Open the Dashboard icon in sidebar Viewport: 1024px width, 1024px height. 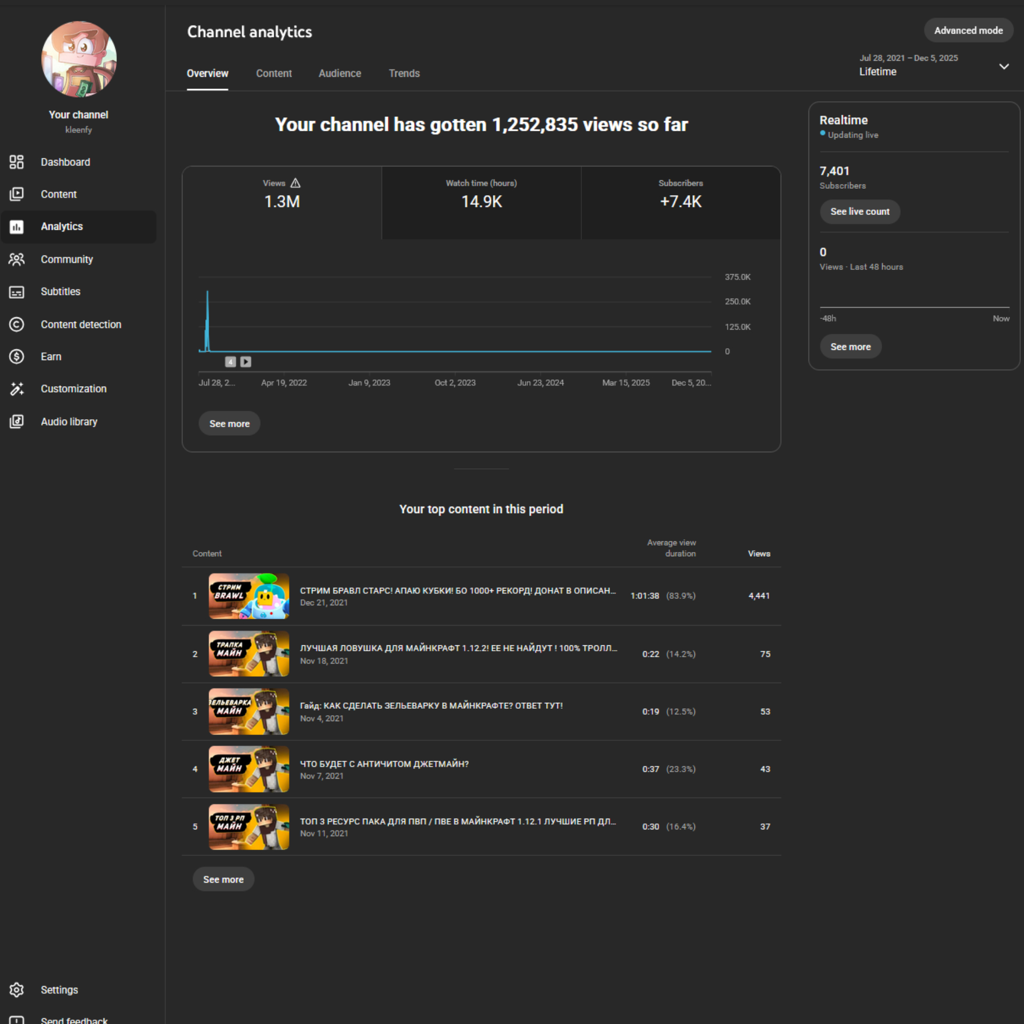click(x=17, y=162)
